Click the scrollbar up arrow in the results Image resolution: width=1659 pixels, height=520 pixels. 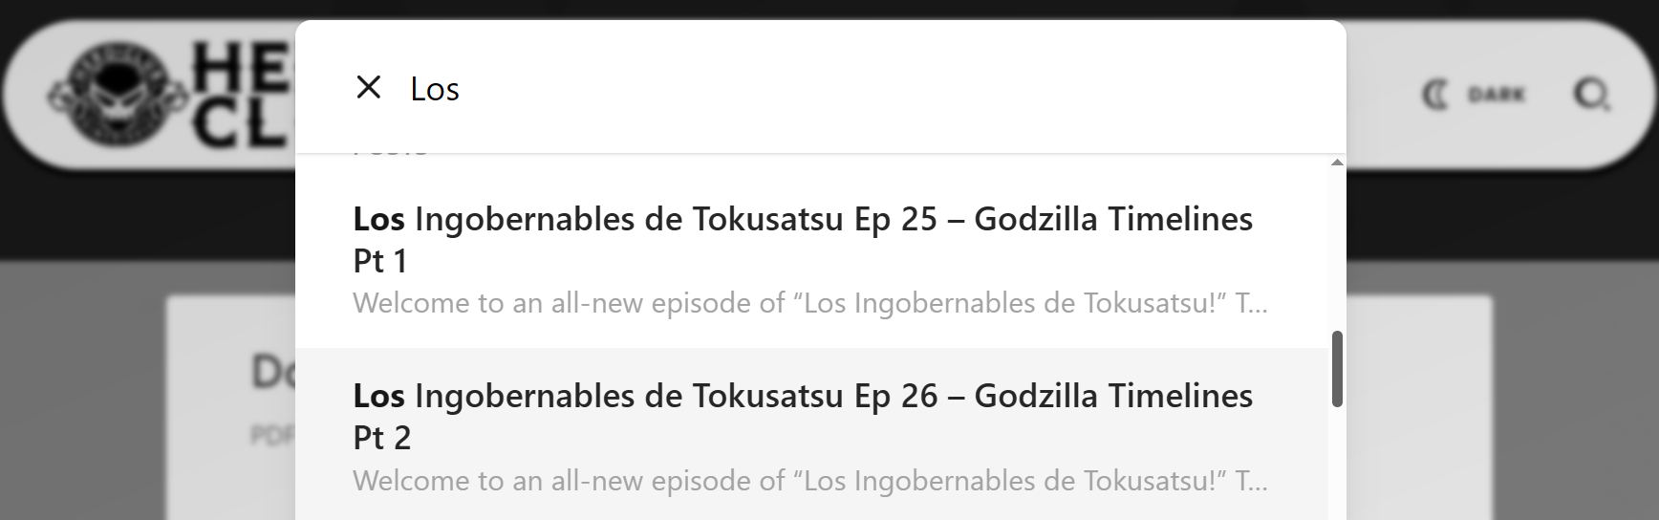click(1337, 162)
